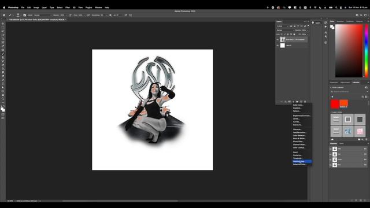This screenshot has height=208, width=370.
Task: Click create new fill or adjustment layer icon
Action: [x=293, y=102]
